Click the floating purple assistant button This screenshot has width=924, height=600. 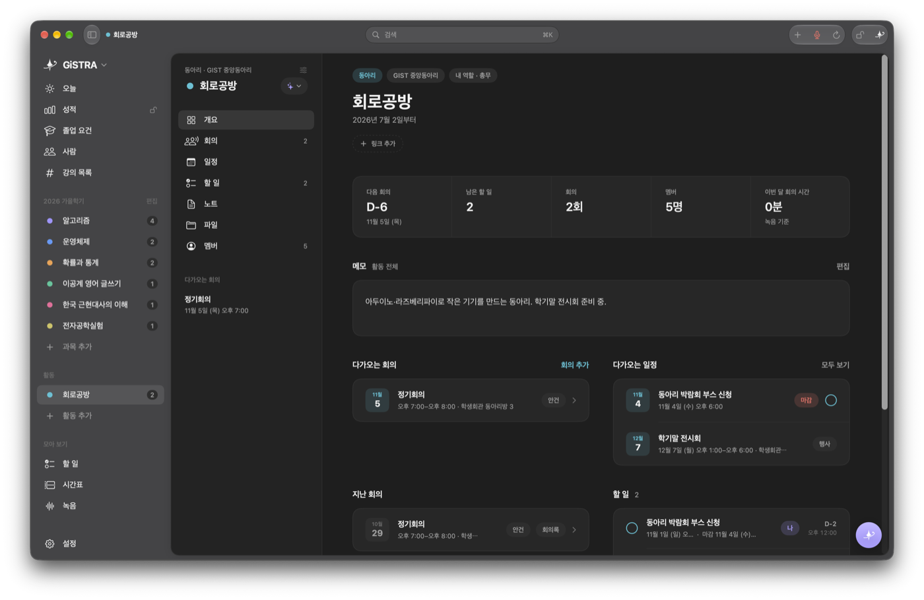tap(869, 535)
